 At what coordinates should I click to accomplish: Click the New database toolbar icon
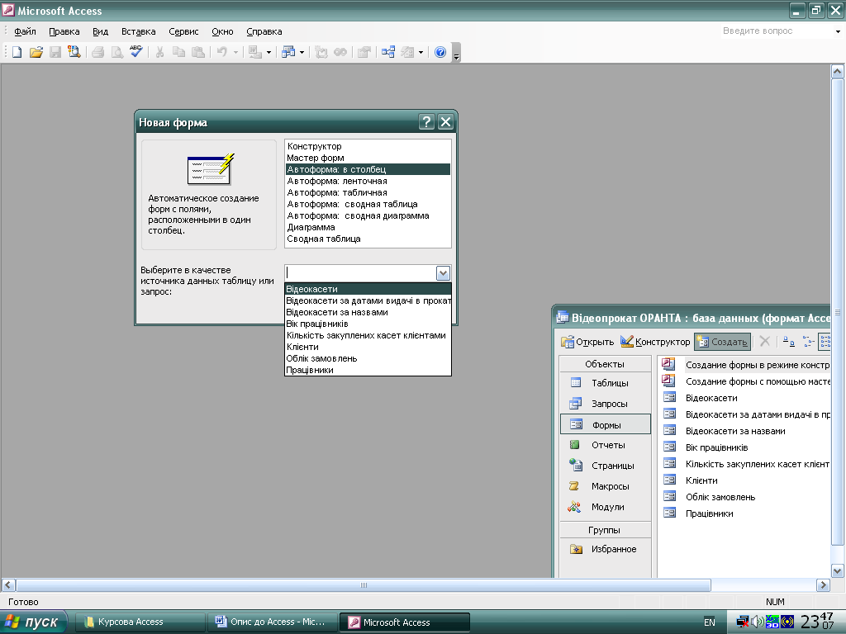point(17,52)
